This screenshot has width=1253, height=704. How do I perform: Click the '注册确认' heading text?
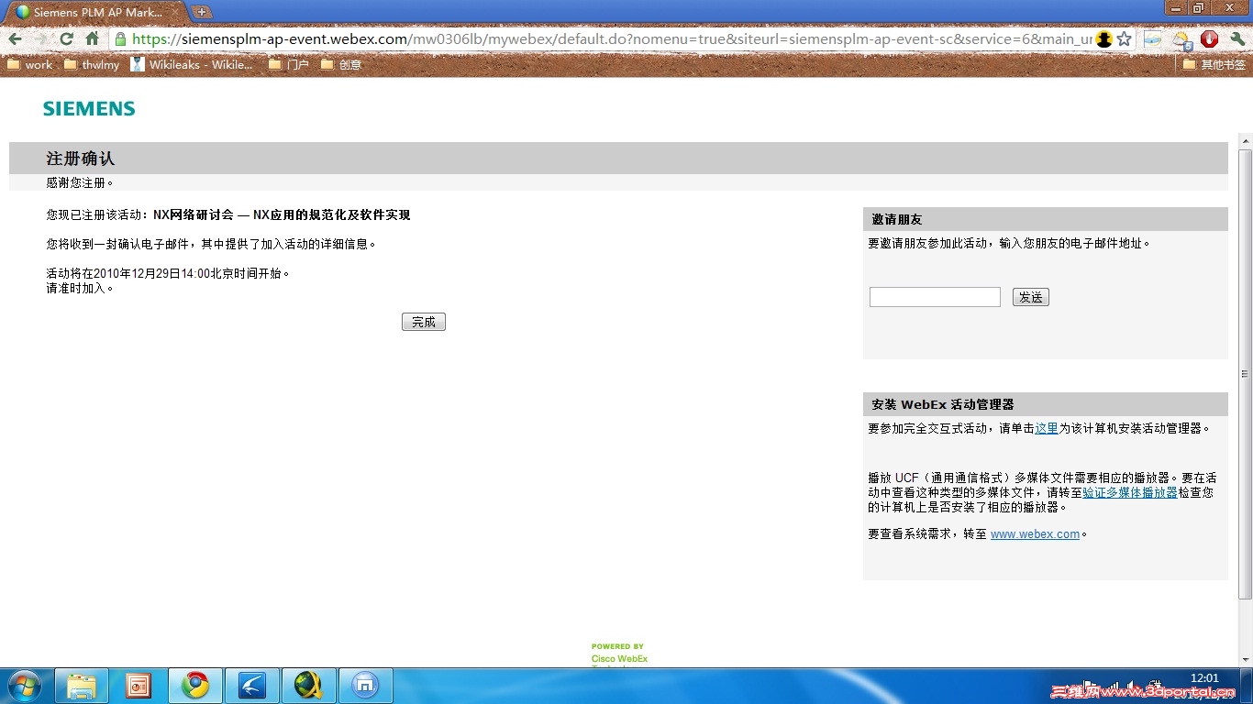(x=81, y=159)
